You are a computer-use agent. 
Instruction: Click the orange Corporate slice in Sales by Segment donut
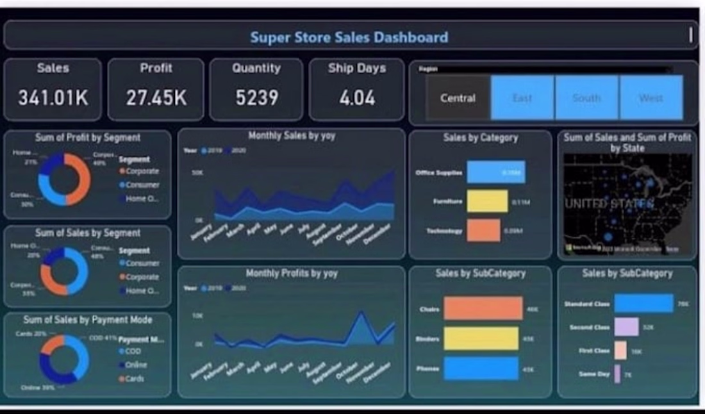click(x=47, y=280)
